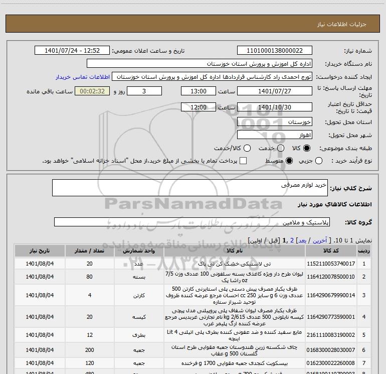This screenshot has height=374, width=386.
Task: Click quantity 12 in row 5
Action: pos(89,335)
